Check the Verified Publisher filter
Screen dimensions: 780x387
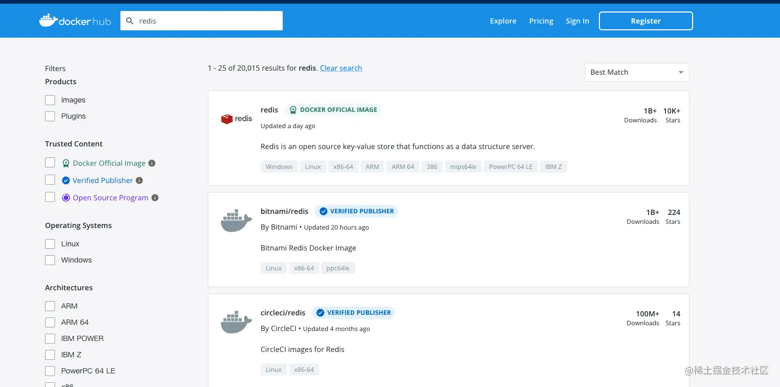[x=50, y=180]
